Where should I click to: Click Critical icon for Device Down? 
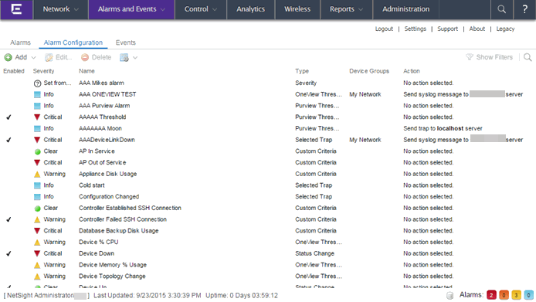point(37,254)
